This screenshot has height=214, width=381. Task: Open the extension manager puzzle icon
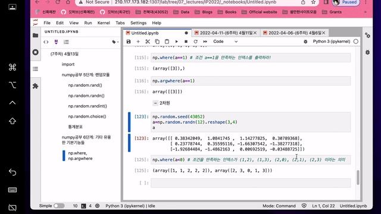click(36, 86)
